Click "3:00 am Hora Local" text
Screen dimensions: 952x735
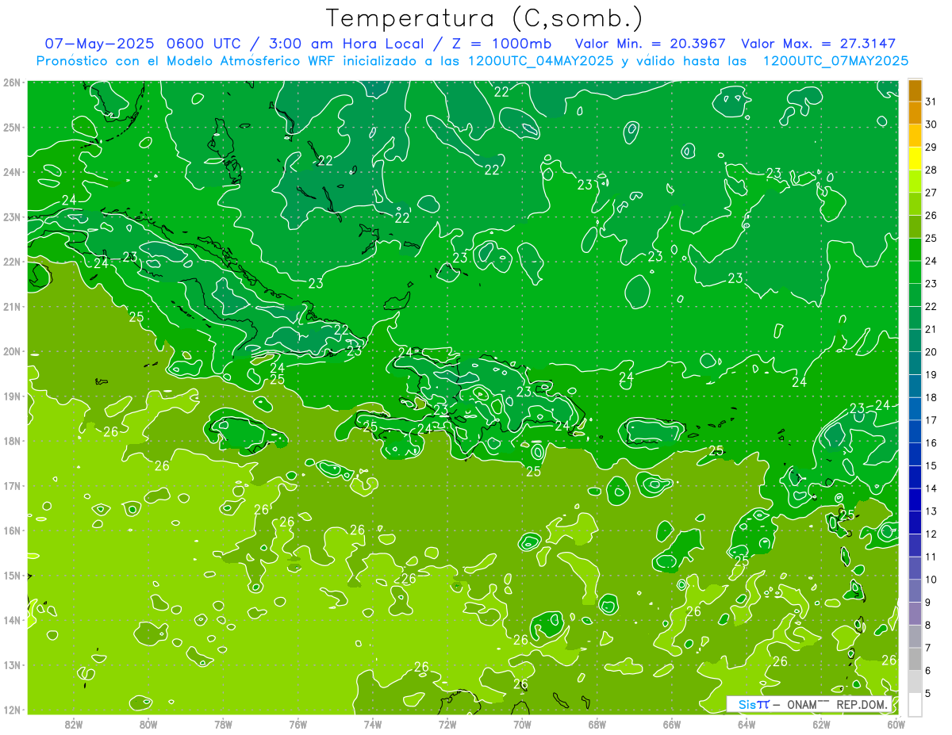[346, 44]
